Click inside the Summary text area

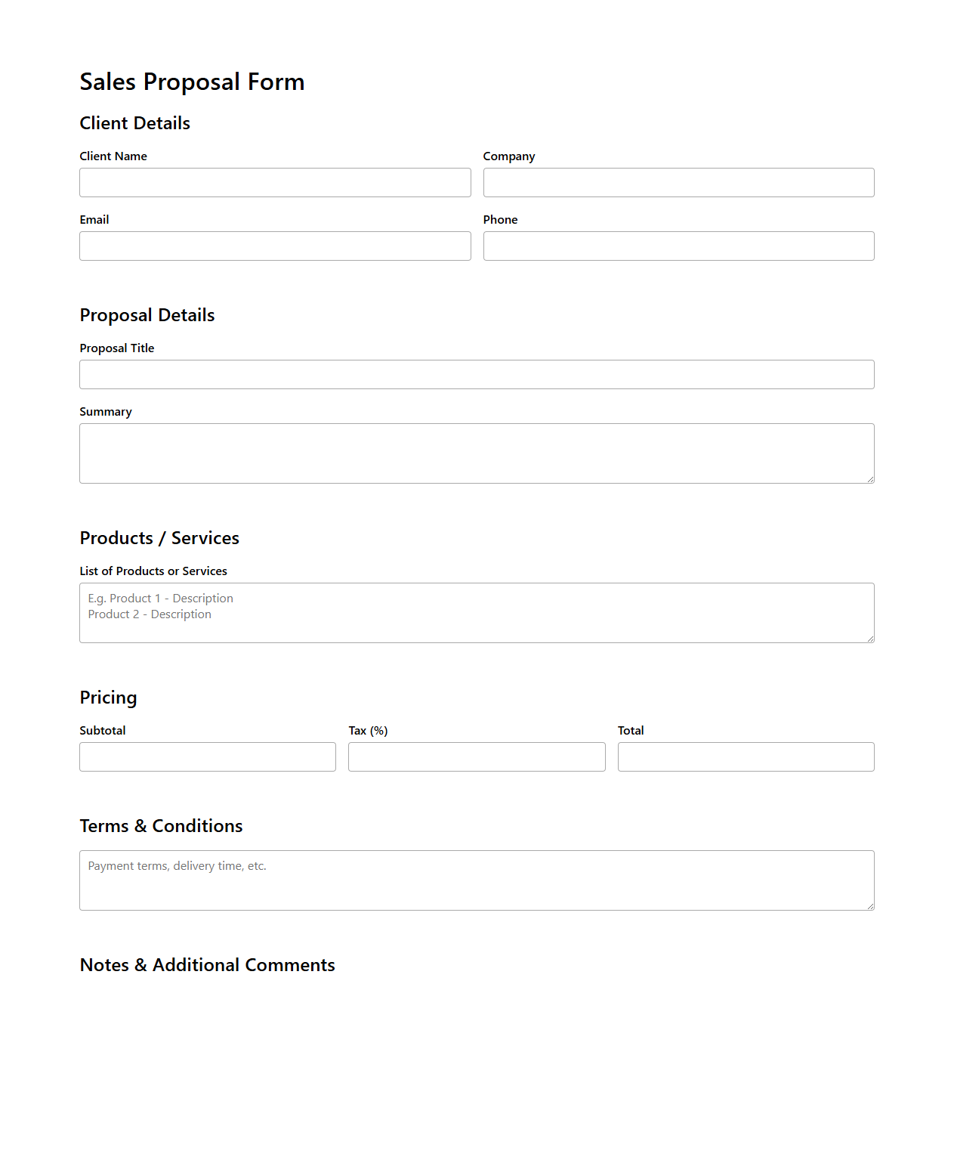click(476, 452)
